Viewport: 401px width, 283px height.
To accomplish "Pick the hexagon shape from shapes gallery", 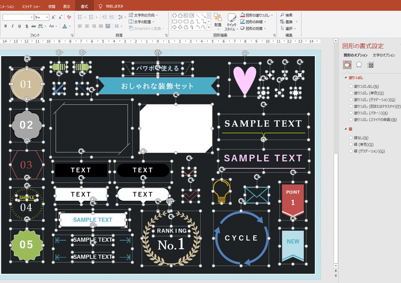I will pos(174,16).
